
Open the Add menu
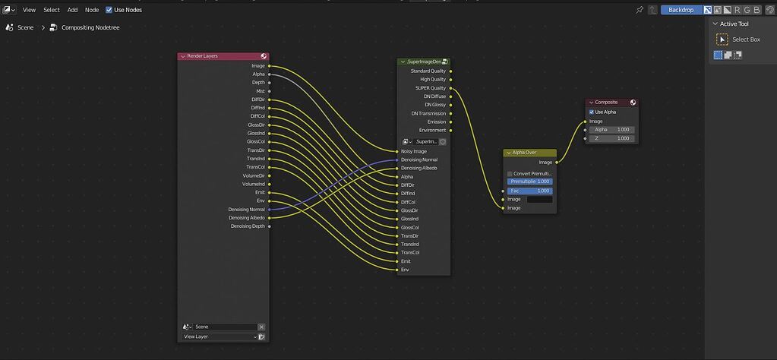(72, 10)
